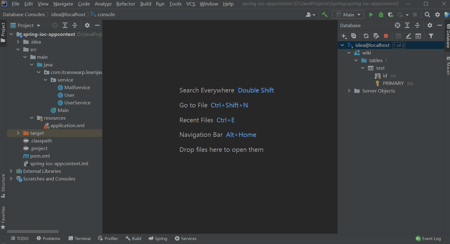Duplicate the data source icon
This screenshot has width=450, height=244.
[x=354, y=36]
